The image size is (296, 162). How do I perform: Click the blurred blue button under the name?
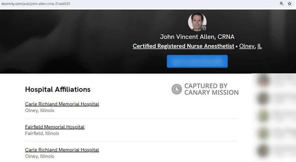197,61
